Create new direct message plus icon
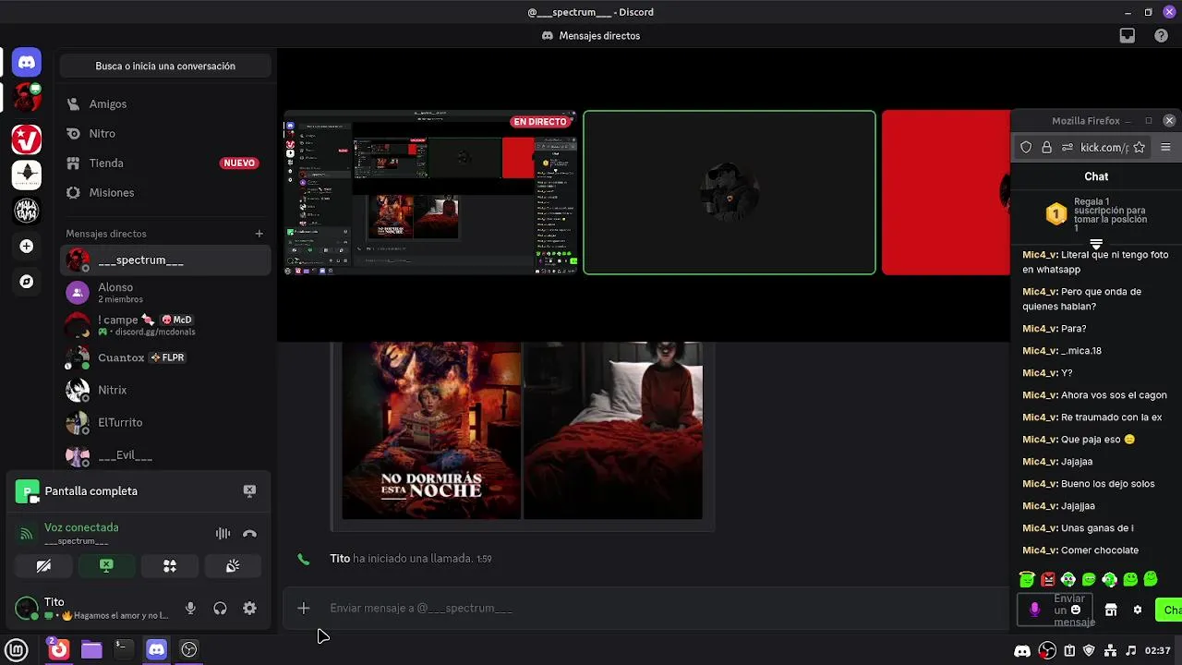The height and width of the screenshot is (665, 1182). click(x=259, y=234)
